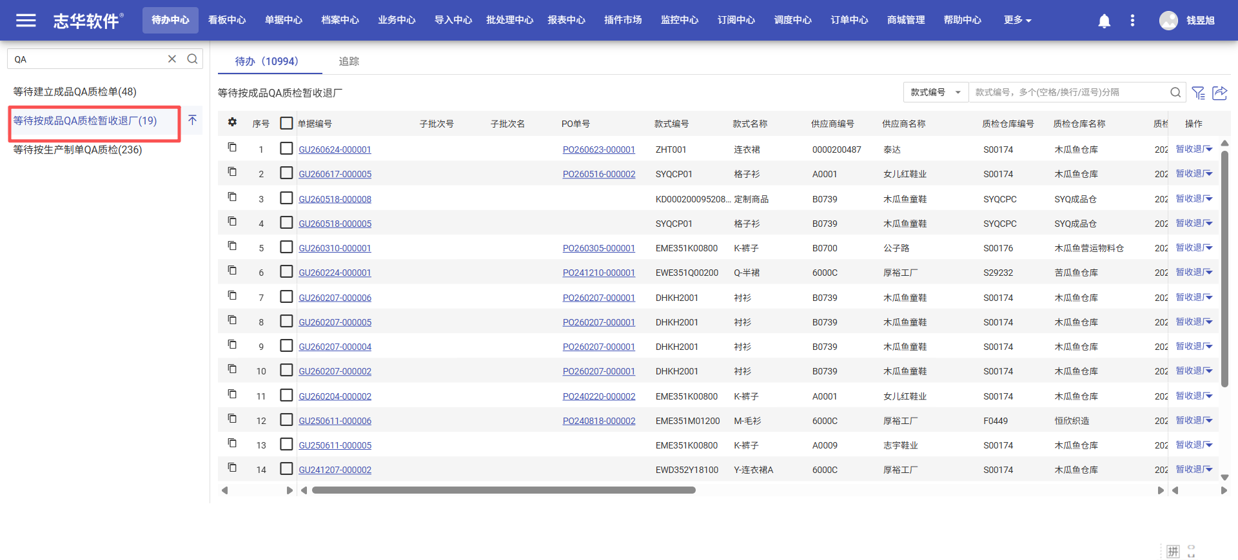Check the box for GU260624-000001

(286, 148)
